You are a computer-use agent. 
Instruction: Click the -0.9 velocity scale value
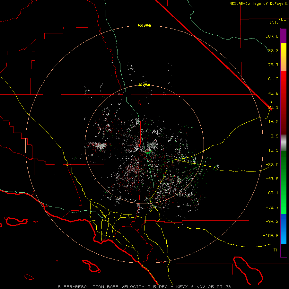[x=273, y=136]
